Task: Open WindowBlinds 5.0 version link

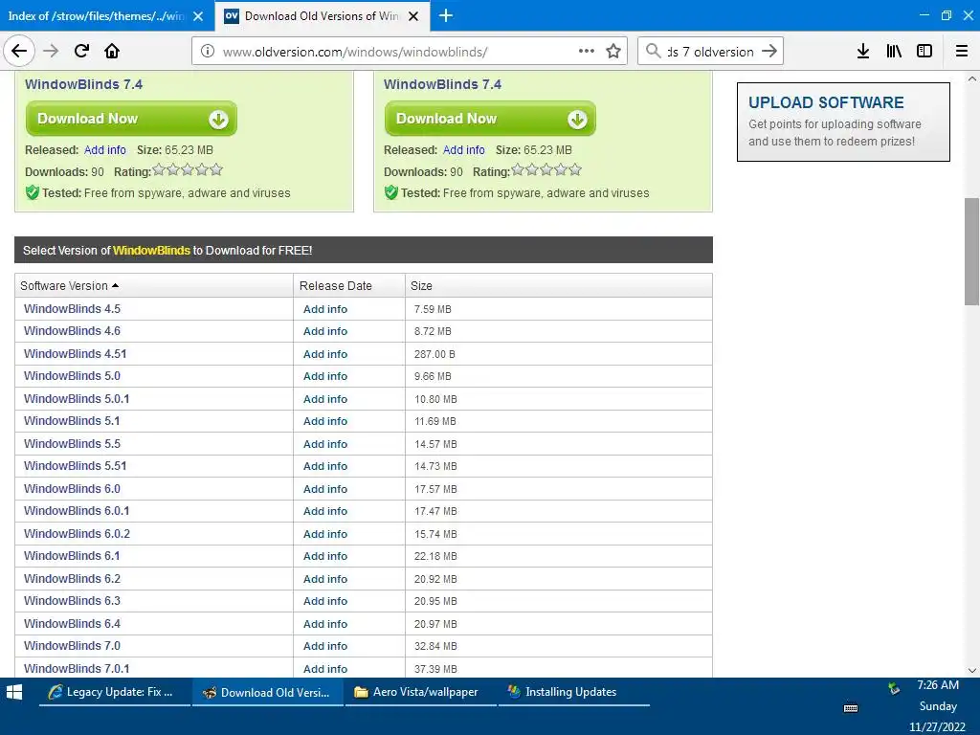Action: pyautogui.click(x=72, y=375)
